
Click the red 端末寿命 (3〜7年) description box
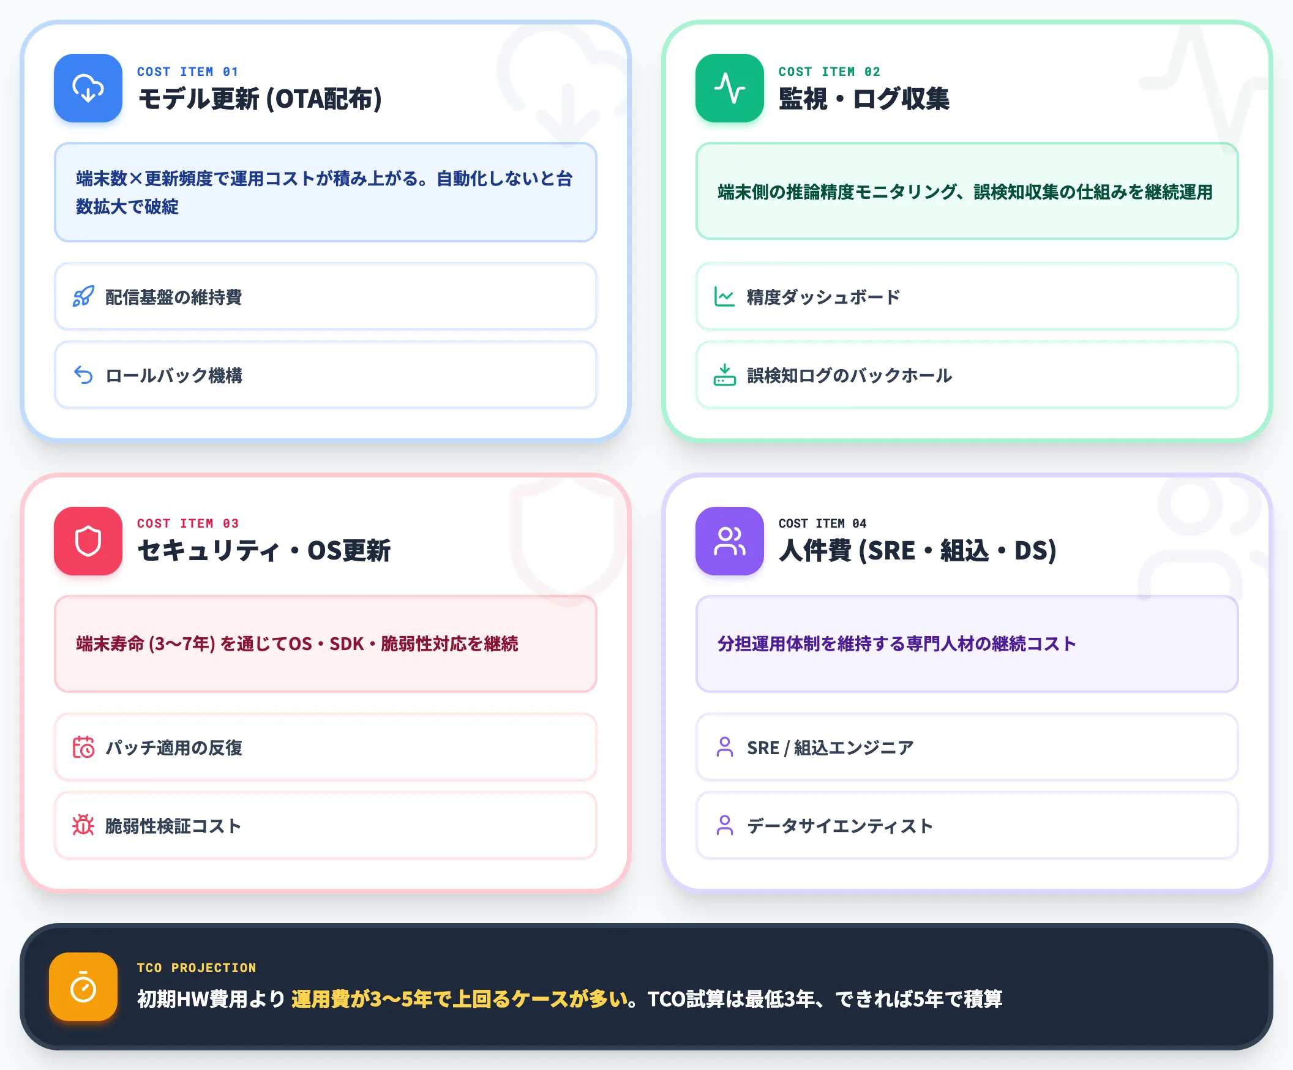click(x=326, y=644)
